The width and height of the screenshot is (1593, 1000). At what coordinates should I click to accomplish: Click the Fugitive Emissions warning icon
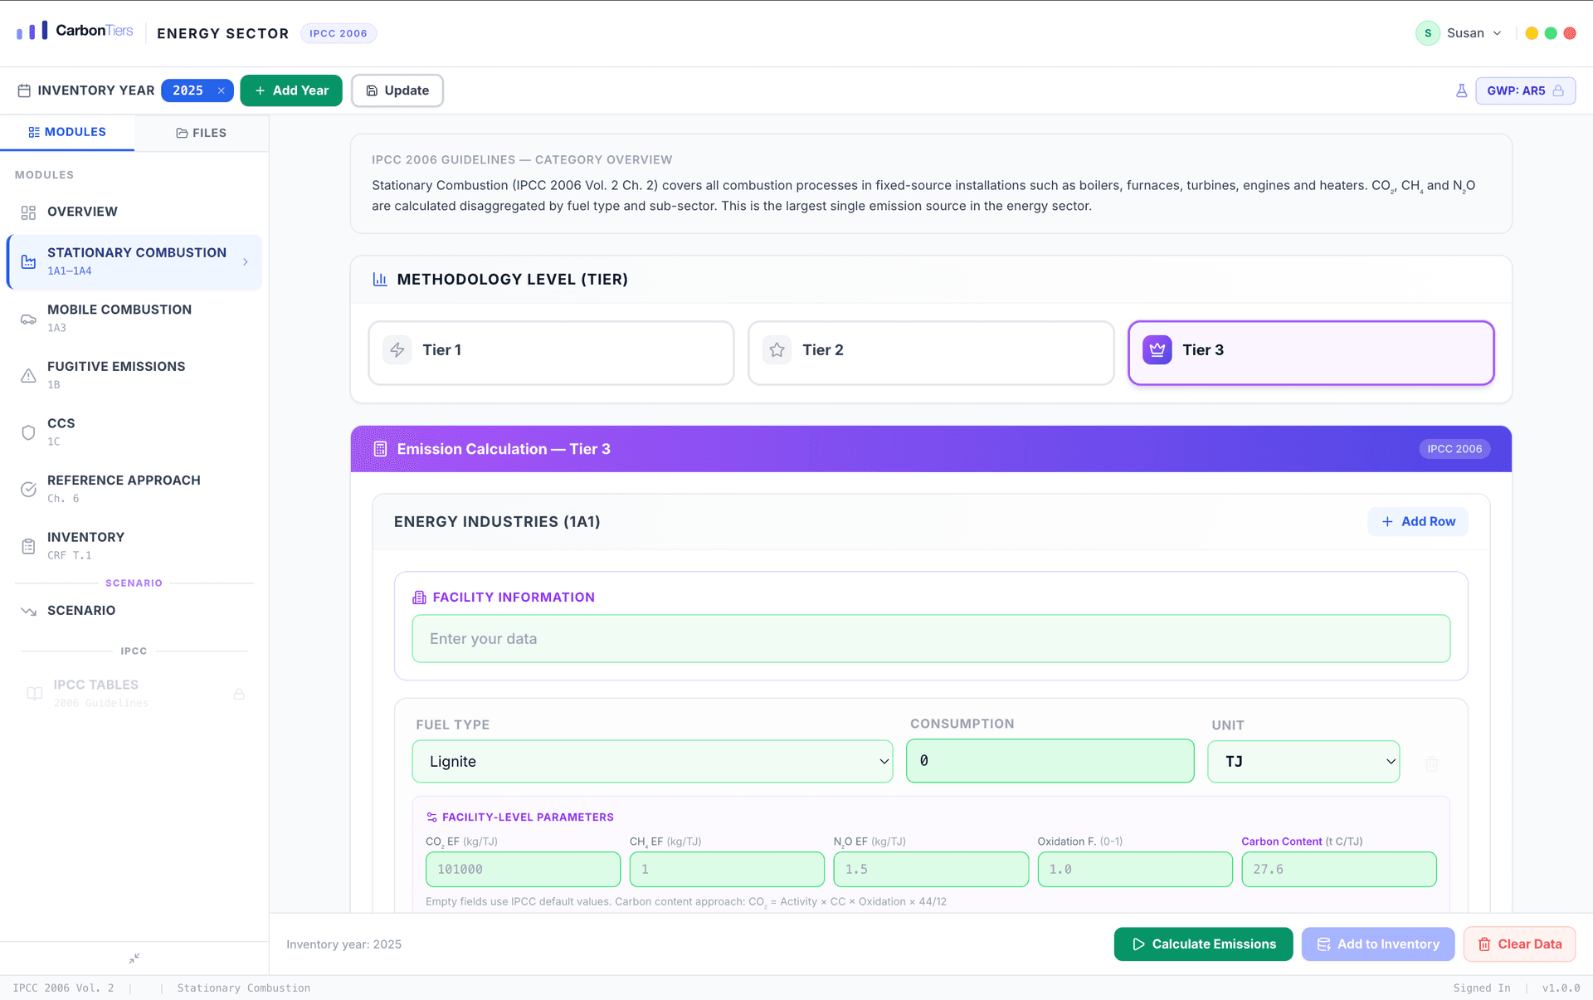pos(28,375)
